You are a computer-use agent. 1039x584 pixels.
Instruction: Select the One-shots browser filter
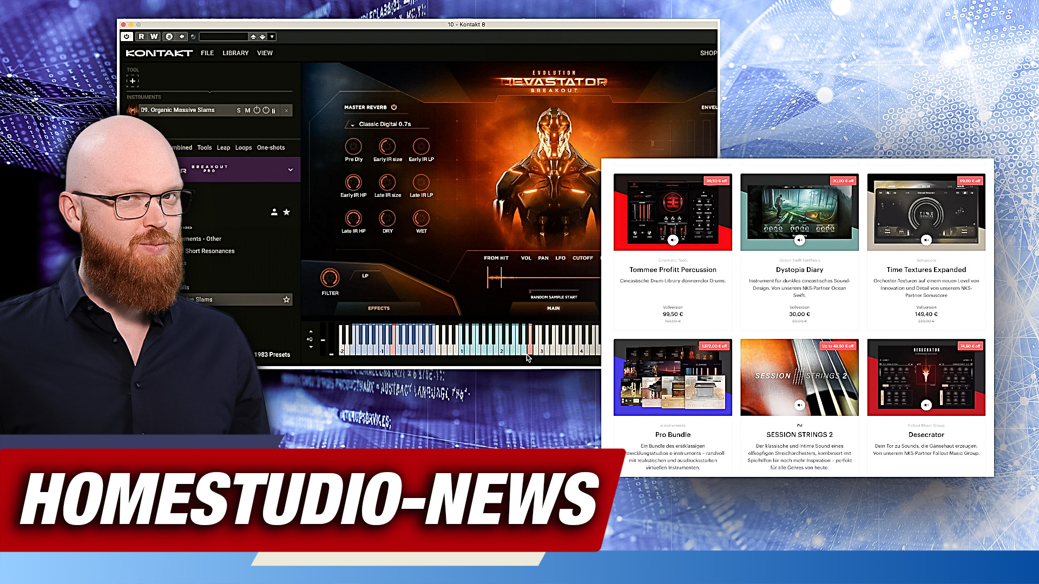(271, 148)
